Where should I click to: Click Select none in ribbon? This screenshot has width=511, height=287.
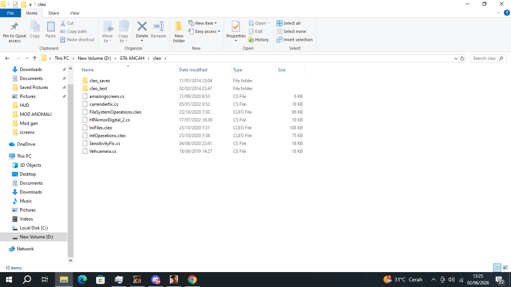click(x=291, y=31)
